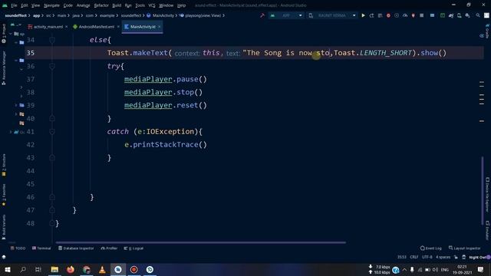Screen dimensions: 491x276
Task: Toggle fold marker at line 43
Action: [52, 158]
